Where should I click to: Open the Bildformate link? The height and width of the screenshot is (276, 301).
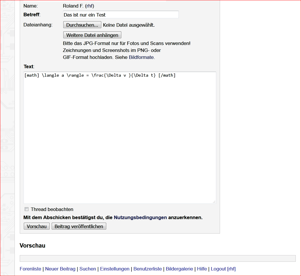pos(141,57)
